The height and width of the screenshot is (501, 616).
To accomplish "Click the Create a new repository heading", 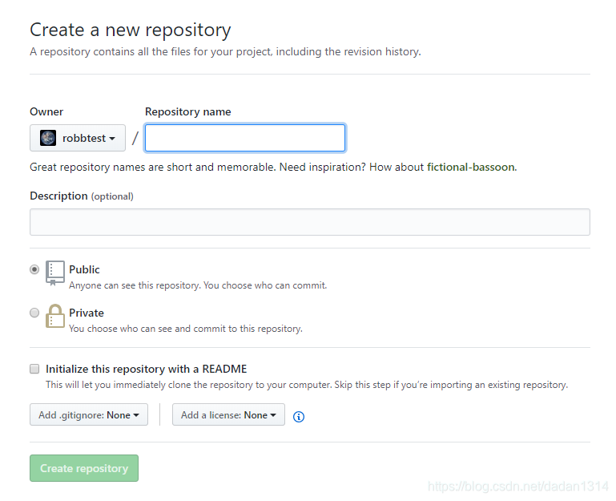I will 131,30.
